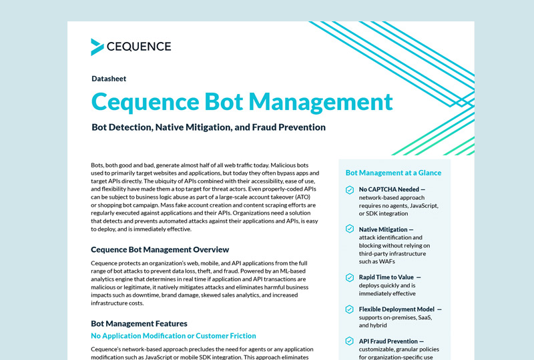Click the 'No CAPTCHA Needed' text

click(x=389, y=189)
